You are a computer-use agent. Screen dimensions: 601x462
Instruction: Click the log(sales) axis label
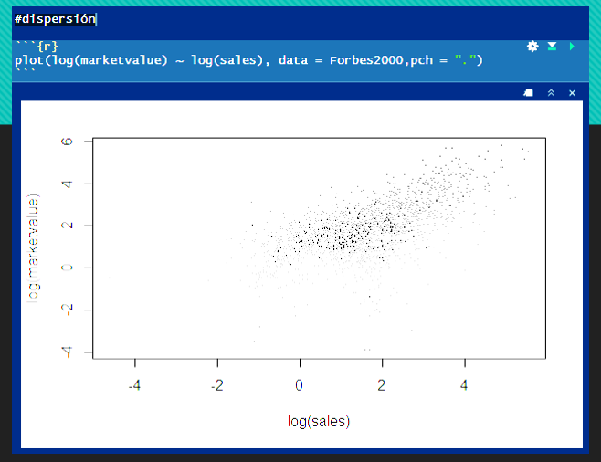click(319, 422)
